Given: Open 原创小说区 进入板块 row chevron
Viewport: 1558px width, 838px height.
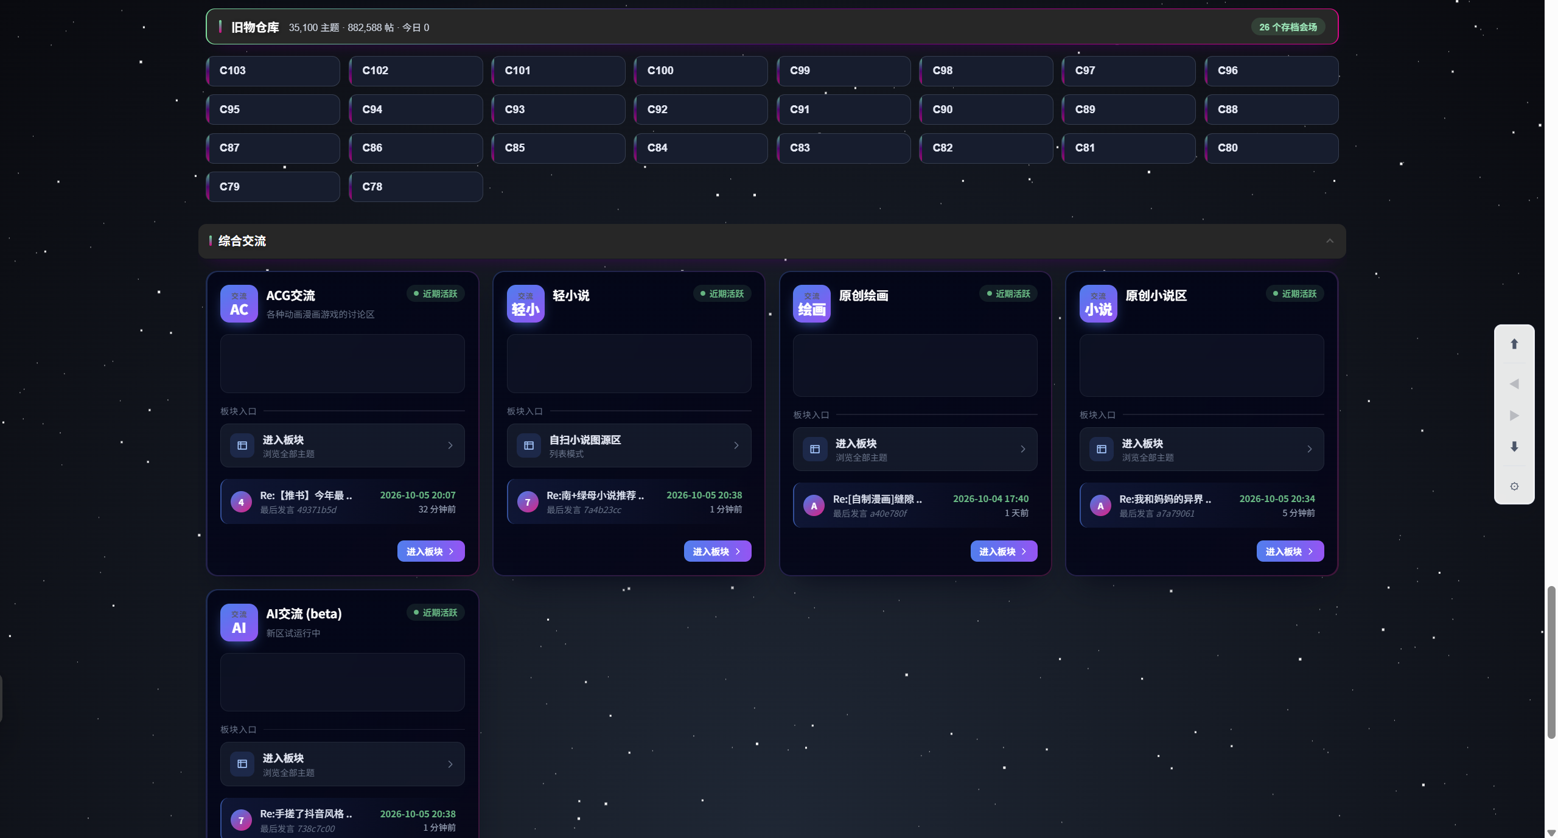Looking at the screenshot, I should pyautogui.click(x=1310, y=449).
